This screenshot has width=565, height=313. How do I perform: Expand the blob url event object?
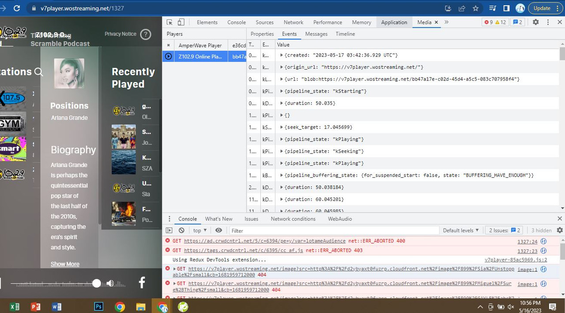tap(282, 79)
